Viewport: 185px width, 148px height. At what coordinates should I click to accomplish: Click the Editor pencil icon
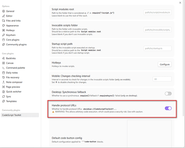tap(4, 16)
